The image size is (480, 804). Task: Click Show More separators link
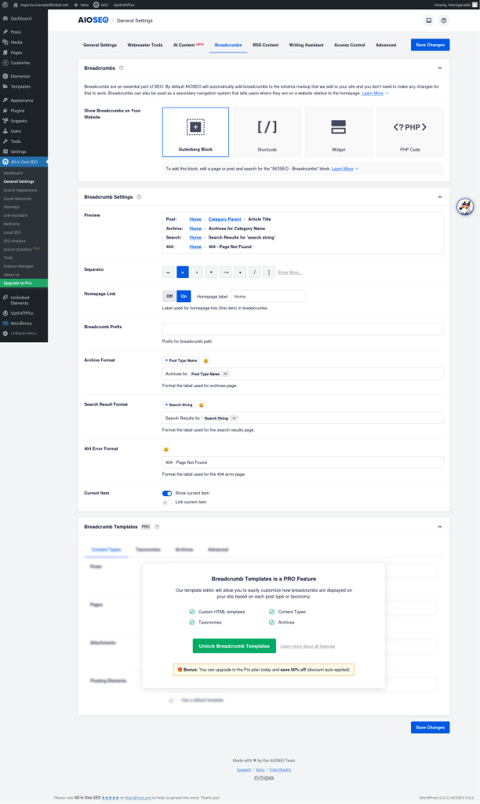pos(289,272)
